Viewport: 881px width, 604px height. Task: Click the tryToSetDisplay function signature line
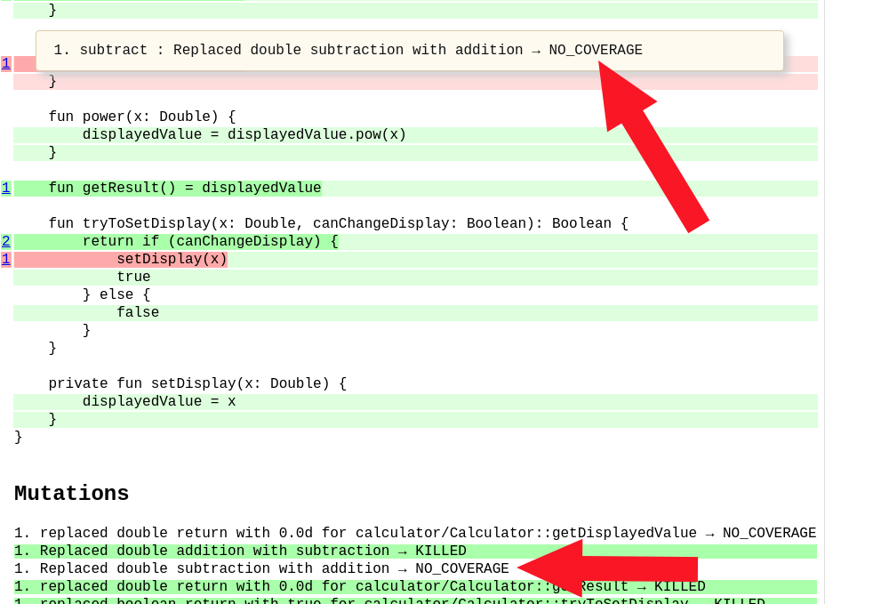click(338, 223)
